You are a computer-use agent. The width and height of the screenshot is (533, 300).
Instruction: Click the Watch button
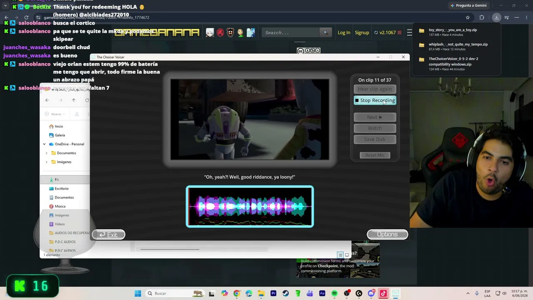point(375,128)
